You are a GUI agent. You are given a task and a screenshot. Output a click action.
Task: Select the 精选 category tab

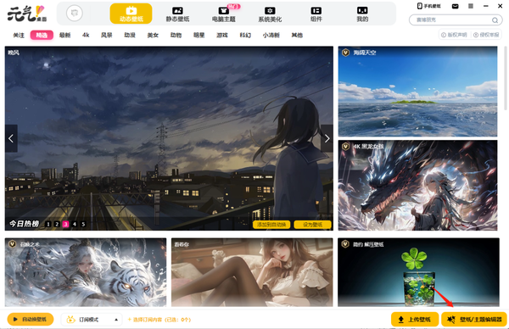pyautogui.click(x=42, y=35)
